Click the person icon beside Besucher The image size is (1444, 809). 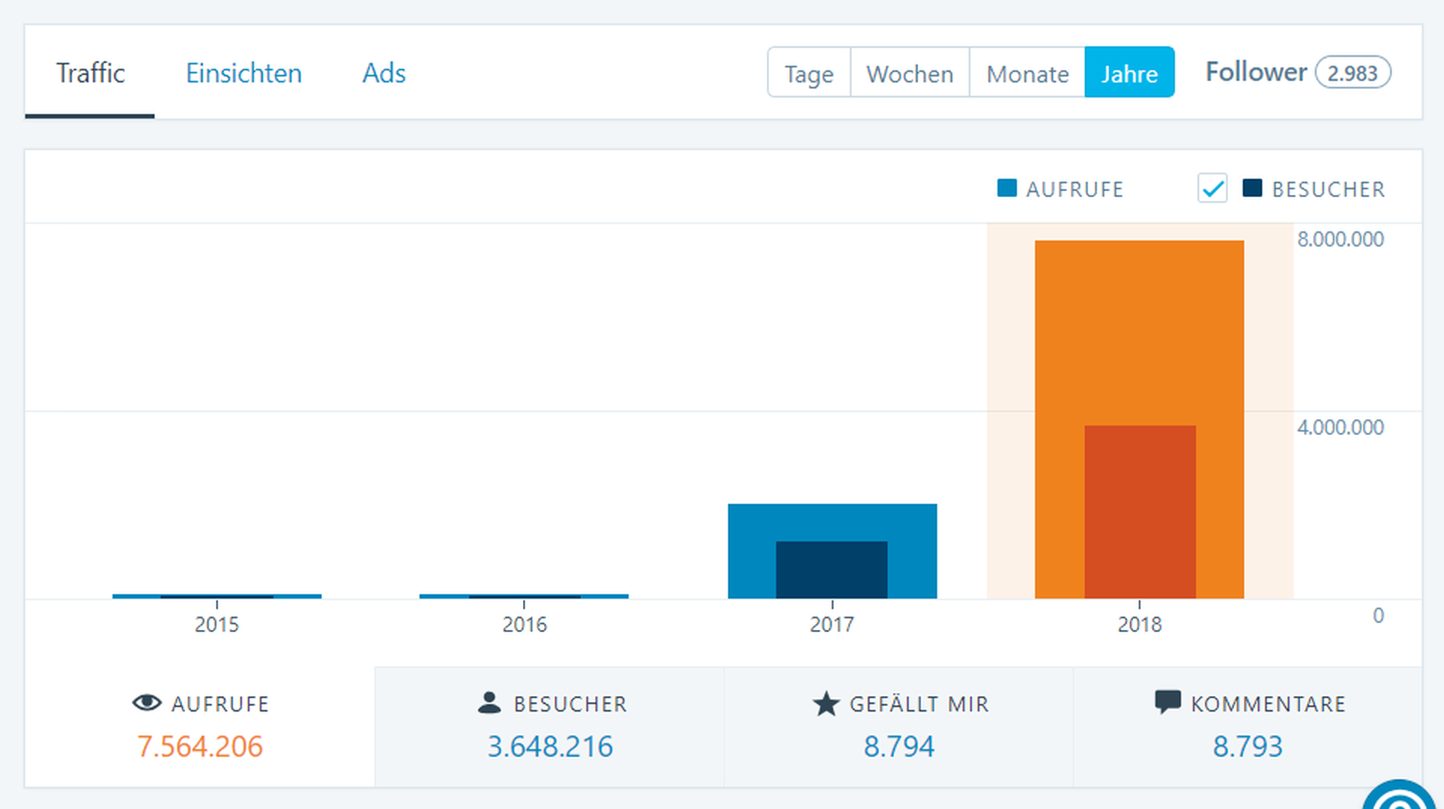tap(489, 703)
